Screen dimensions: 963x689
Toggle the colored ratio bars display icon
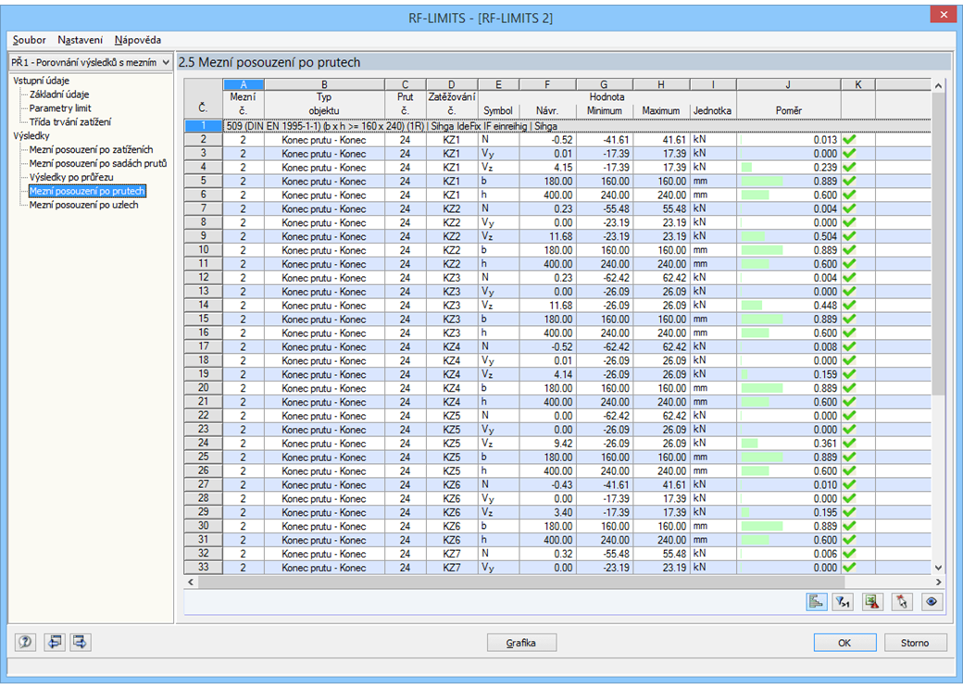coord(816,602)
